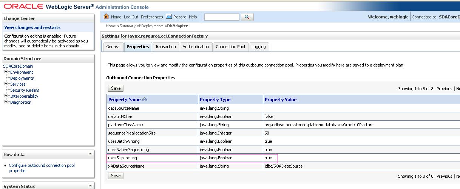Screen dimensions: 460x189
Task: Open Summary of Deployments breadcrumb link
Action: 141,26
